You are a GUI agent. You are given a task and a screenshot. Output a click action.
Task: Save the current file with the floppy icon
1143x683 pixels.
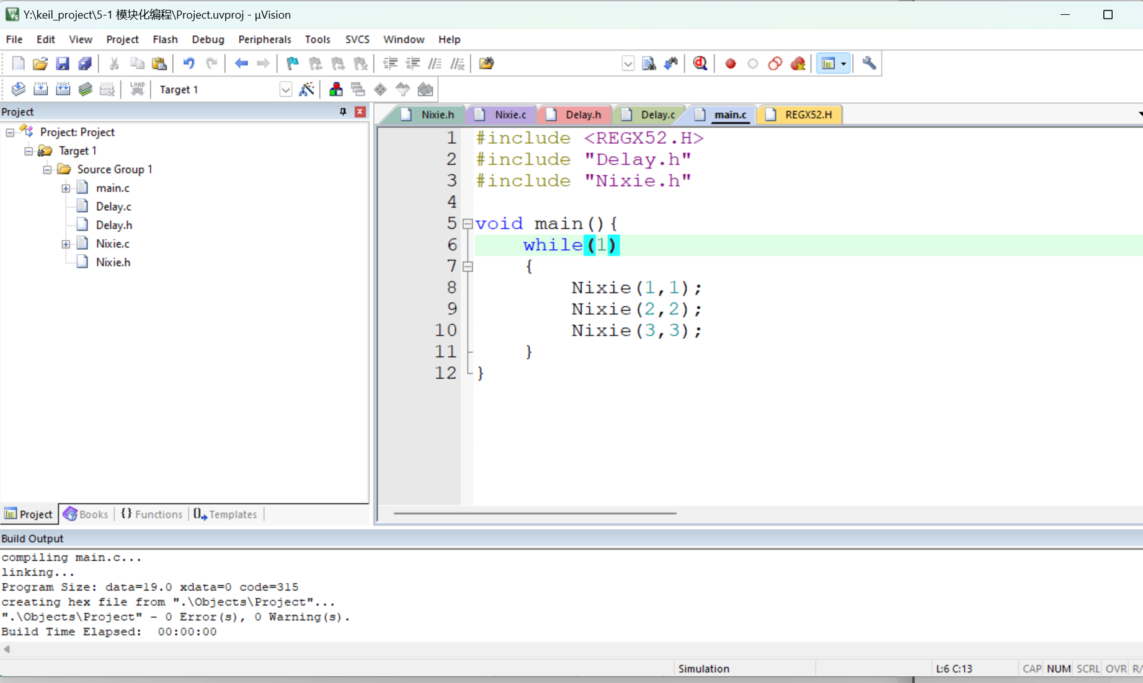63,63
